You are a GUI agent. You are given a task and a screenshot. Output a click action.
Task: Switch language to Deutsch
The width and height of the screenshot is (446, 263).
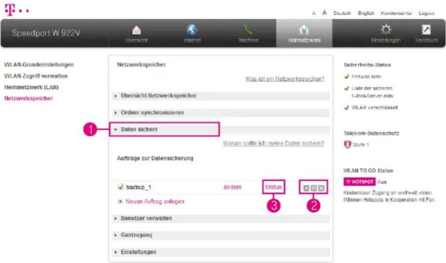click(x=342, y=13)
